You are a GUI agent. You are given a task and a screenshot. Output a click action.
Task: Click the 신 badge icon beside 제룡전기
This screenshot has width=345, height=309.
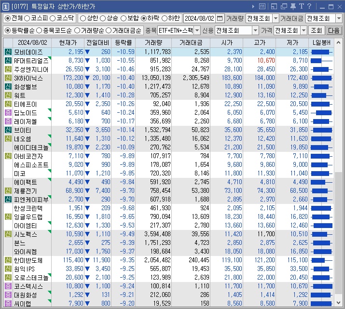[x=8, y=190]
